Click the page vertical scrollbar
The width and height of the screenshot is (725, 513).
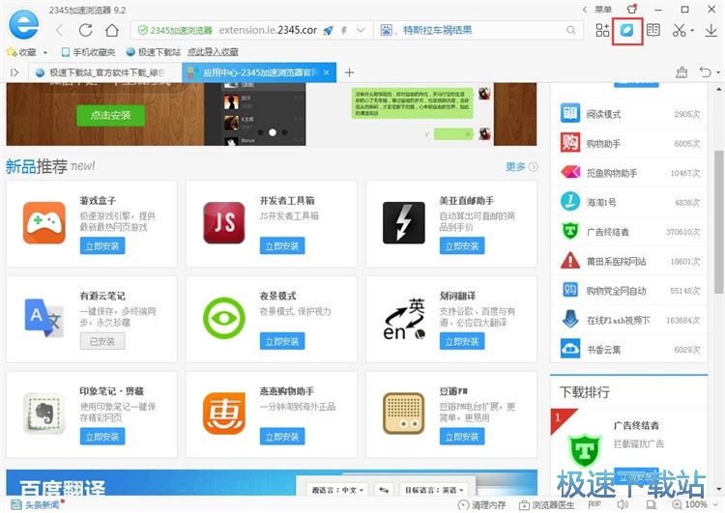tap(718, 222)
